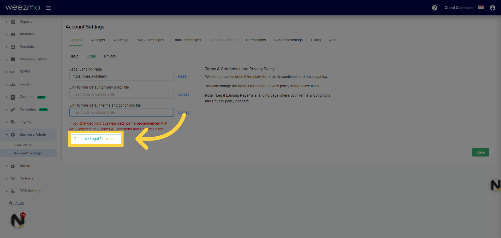Click the US flag language icon
The height and width of the screenshot is (238, 501).
coord(481,7)
